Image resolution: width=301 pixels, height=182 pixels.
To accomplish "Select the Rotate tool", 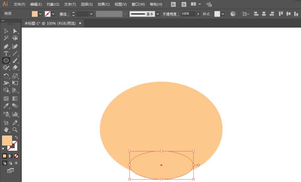I will point(6,76).
